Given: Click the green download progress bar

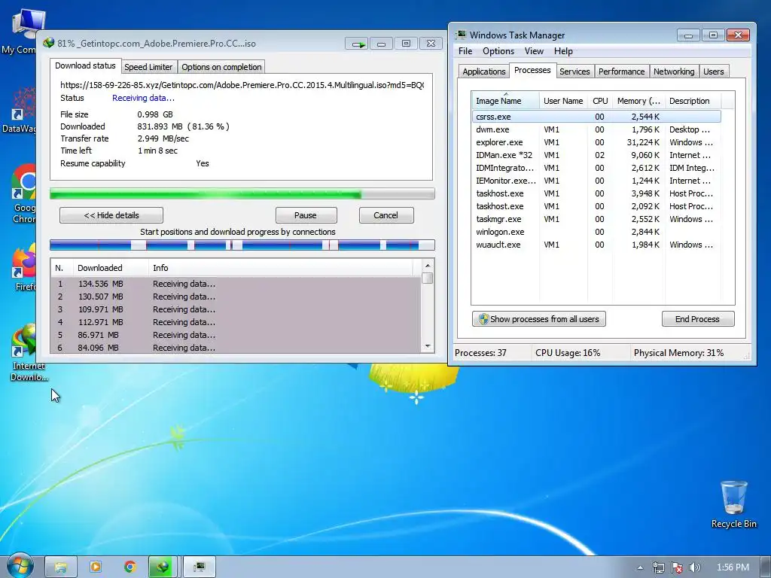Looking at the screenshot, I should pos(242,193).
